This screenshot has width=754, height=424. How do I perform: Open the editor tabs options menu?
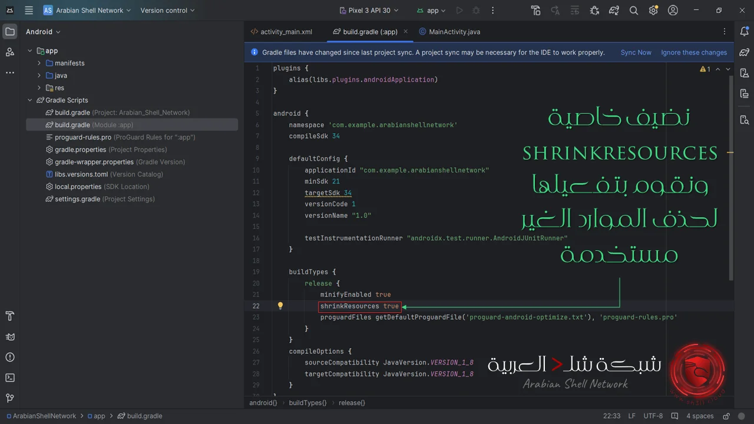[725, 32]
